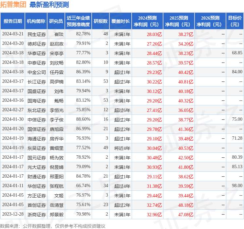Click target price 98.00
The width and height of the screenshot is (244, 229).
click(x=237, y=185)
